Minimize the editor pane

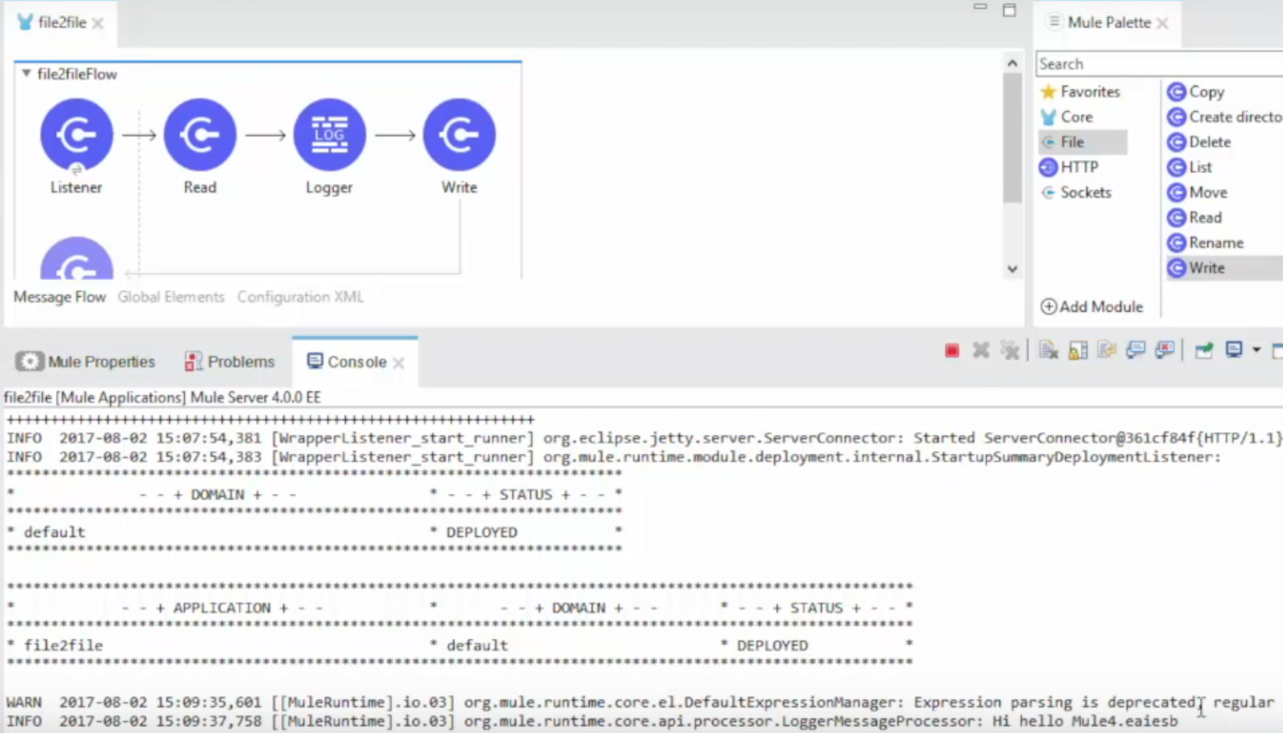point(981,8)
